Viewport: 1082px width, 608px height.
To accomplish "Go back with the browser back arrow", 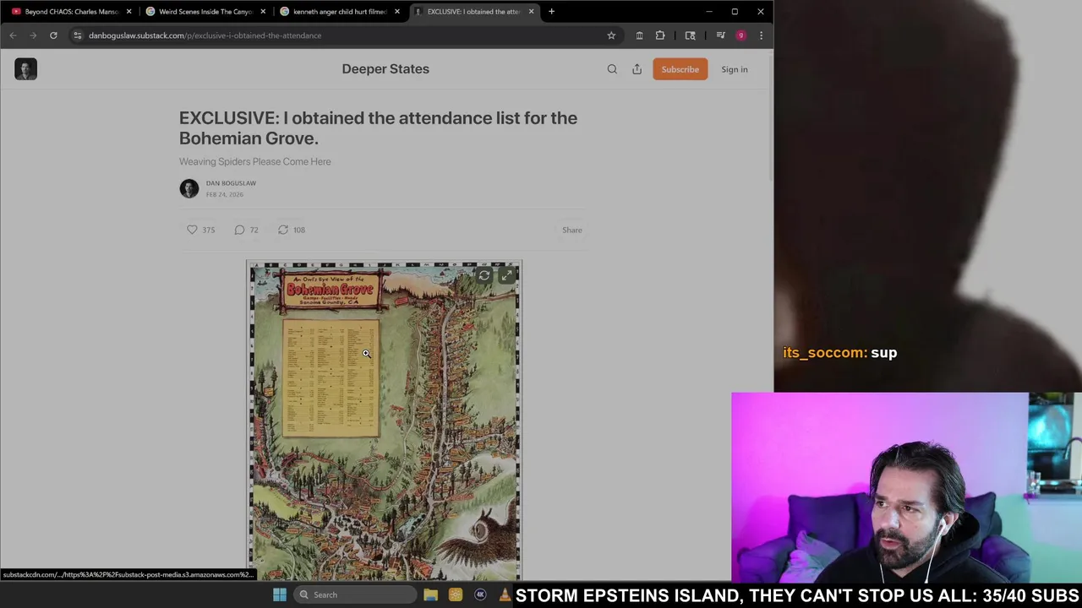I will tap(13, 35).
